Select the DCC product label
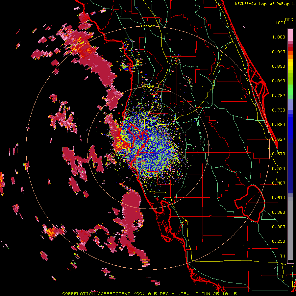 [x=289, y=20]
